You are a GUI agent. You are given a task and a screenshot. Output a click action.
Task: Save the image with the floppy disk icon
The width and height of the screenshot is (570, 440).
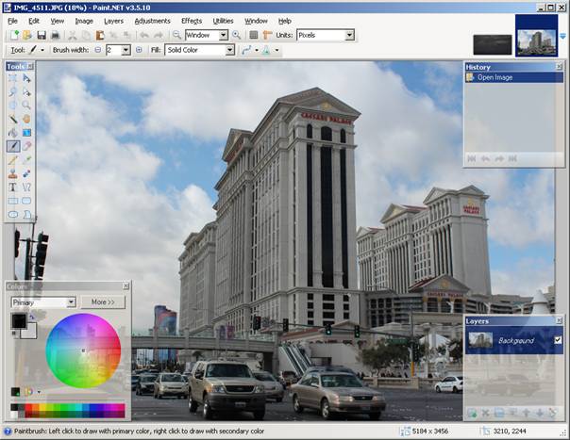42,35
